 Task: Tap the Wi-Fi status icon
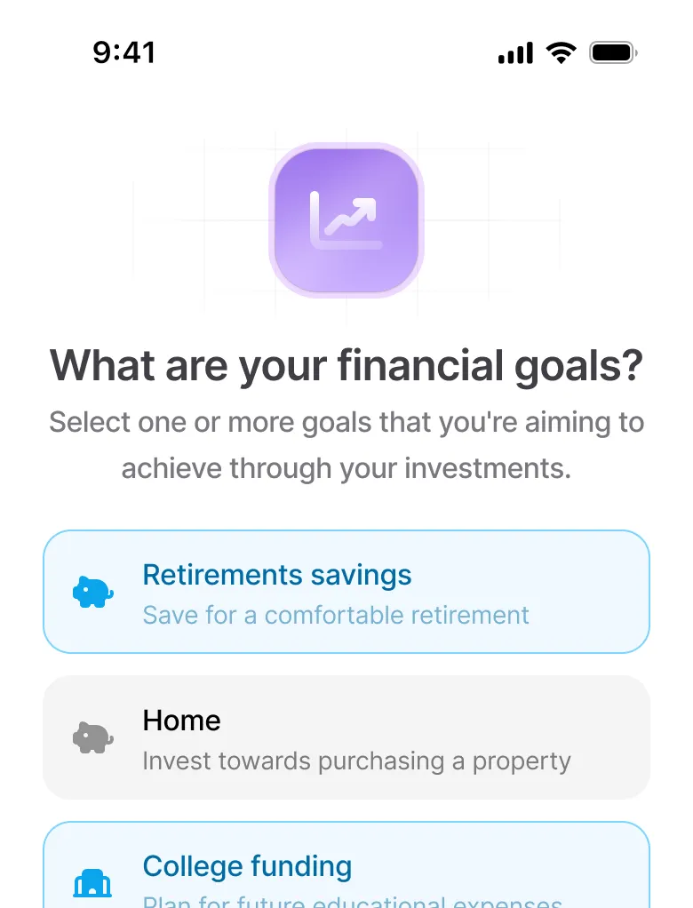pos(562,53)
